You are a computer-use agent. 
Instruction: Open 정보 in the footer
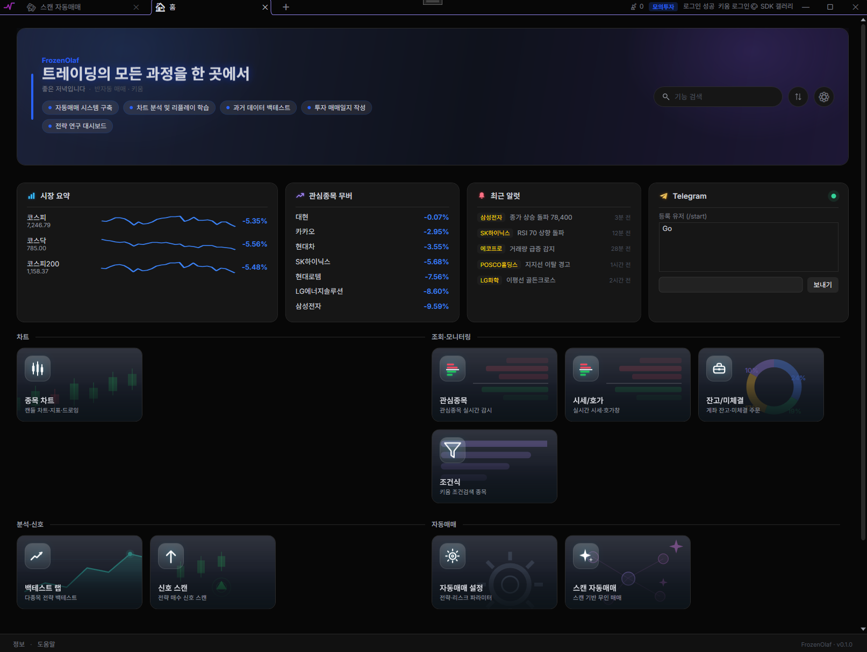(x=19, y=644)
